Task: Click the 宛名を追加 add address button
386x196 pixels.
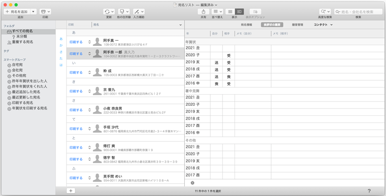Action: pos(16,12)
